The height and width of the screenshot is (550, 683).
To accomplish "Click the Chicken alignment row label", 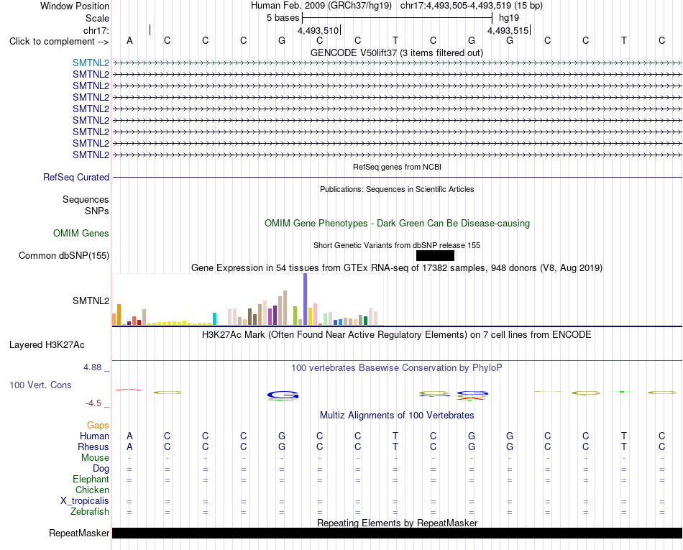I will 92,490.
